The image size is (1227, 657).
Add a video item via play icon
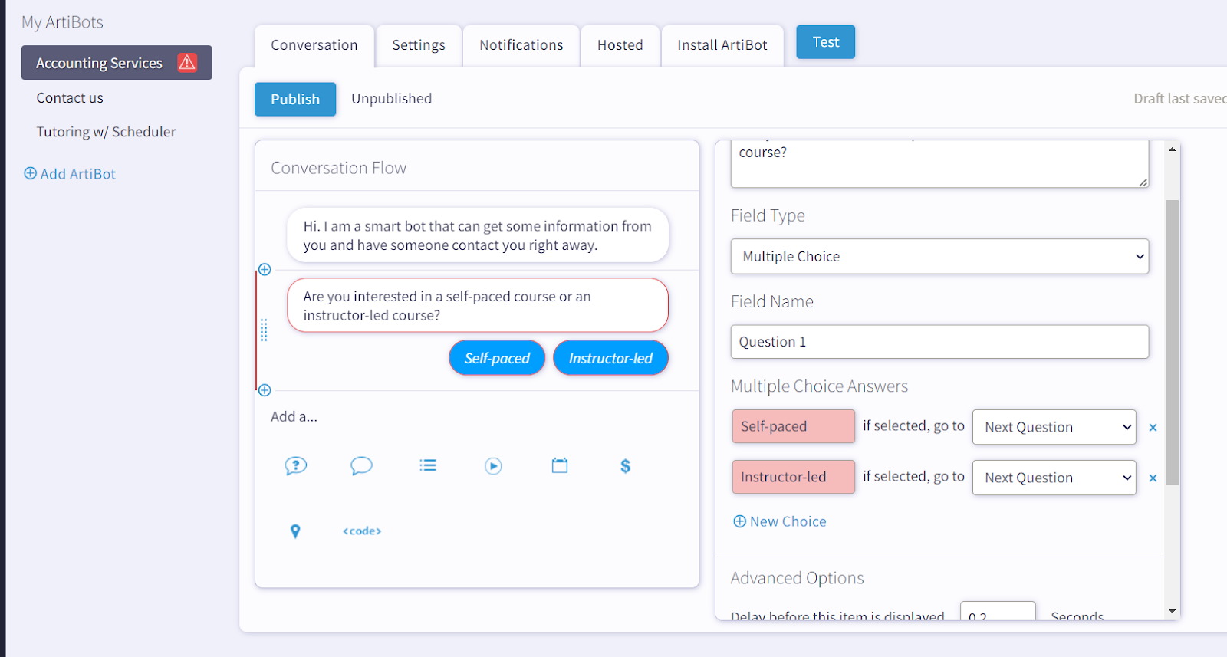click(493, 465)
